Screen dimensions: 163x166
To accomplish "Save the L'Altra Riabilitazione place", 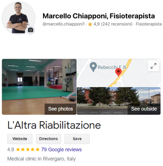I will pyautogui.click(x=77, y=139).
